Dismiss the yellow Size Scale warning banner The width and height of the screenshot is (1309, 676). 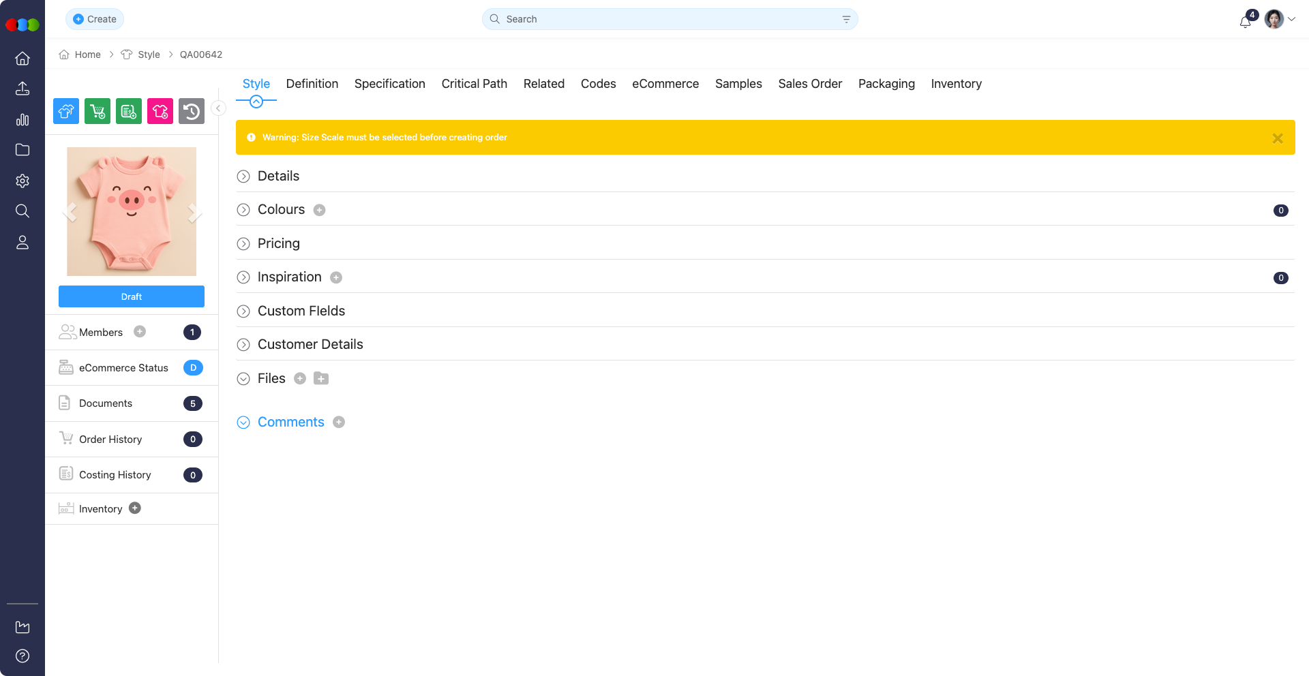point(1278,138)
